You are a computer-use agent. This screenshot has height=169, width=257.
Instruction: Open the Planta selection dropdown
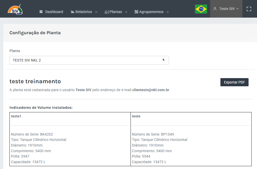pos(89,60)
